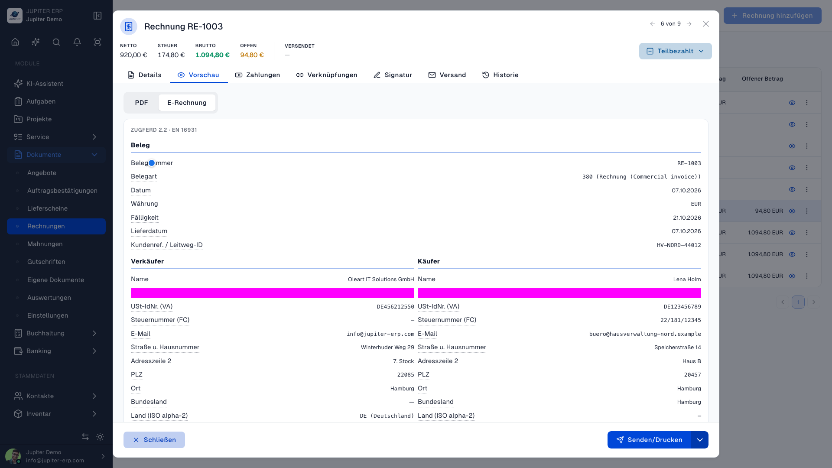832x468 pixels.
Task: Click Rechnung hinzufügen button
Action: click(772, 16)
